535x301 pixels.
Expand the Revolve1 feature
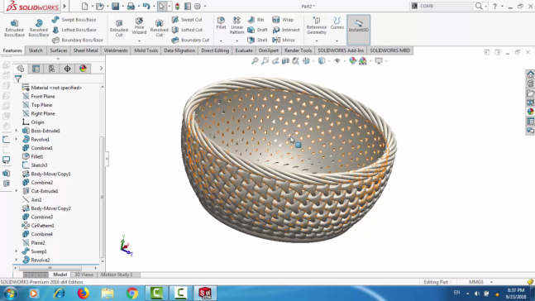click(x=17, y=139)
